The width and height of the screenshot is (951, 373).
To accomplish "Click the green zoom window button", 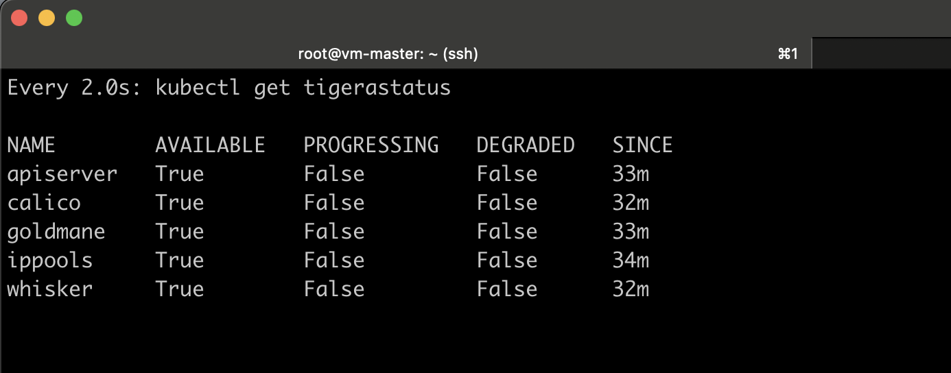I will click(74, 18).
